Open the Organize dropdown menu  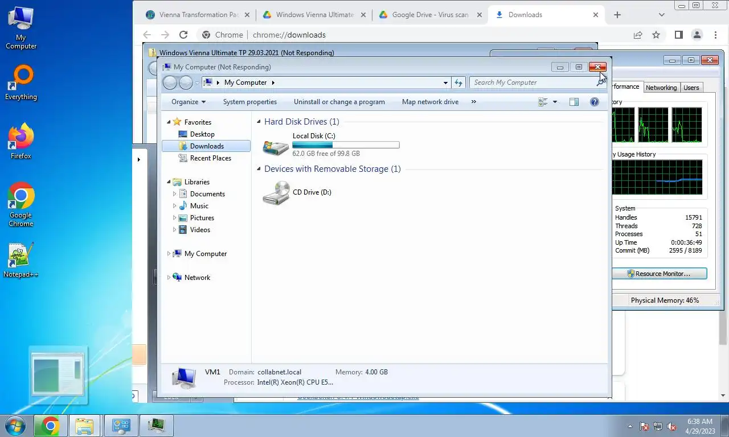[189, 102]
